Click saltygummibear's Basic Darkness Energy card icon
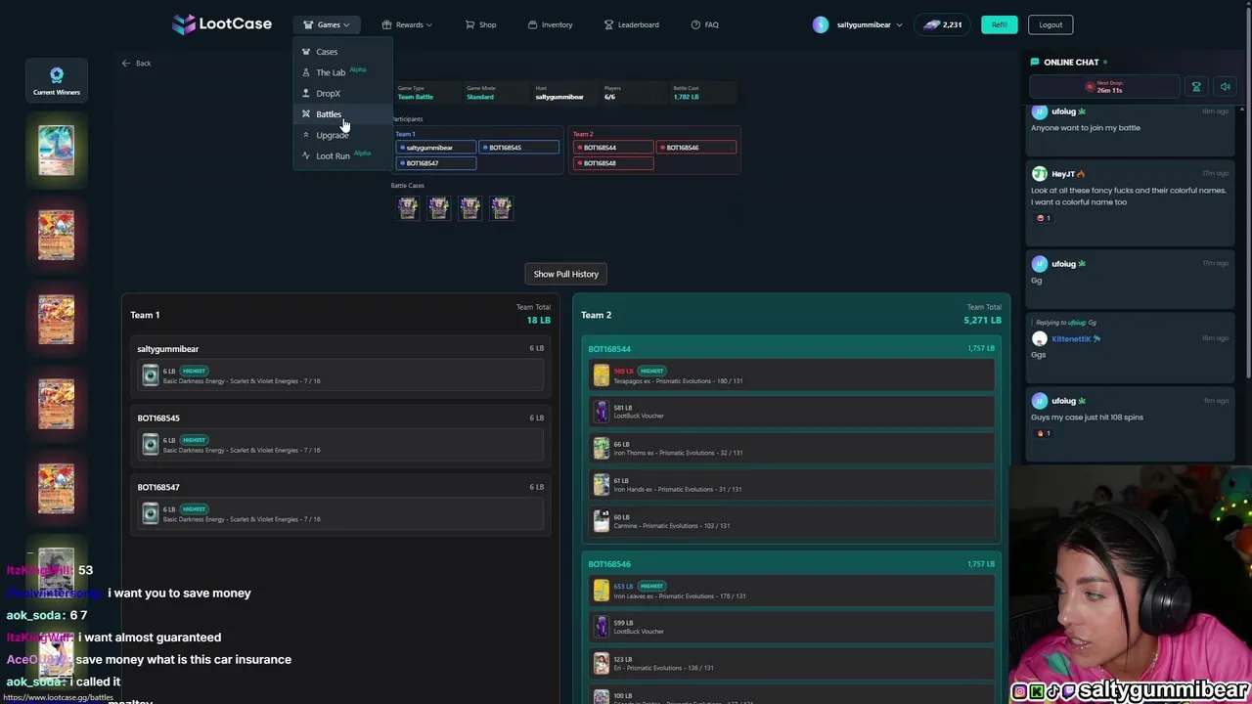This screenshot has width=1252, height=704. click(x=151, y=375)
